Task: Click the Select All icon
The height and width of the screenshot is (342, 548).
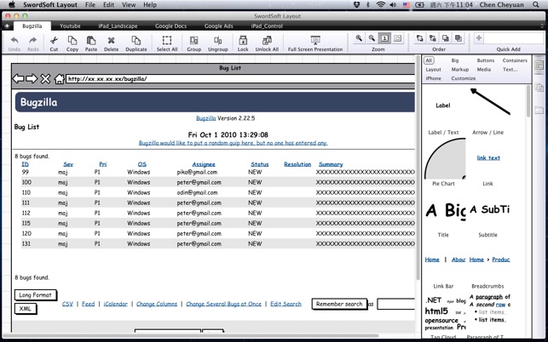Action: click(x=167, y=40)
